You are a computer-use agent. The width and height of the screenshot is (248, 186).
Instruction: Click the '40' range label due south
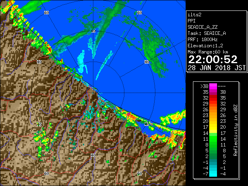click(93, 155)
